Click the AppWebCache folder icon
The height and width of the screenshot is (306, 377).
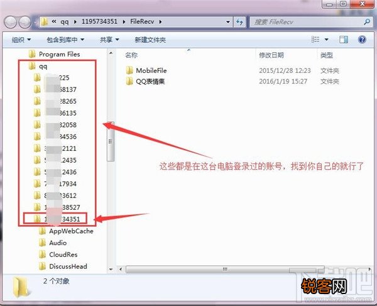click(x=42, y=231)
